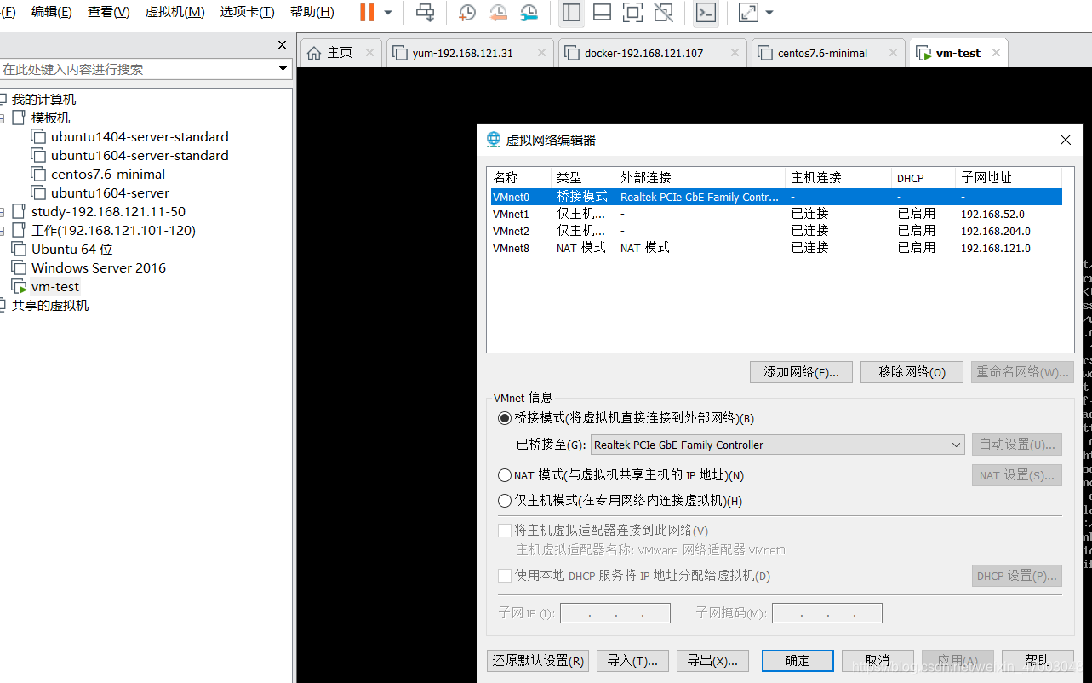Viewport: 1092px width, 683px height.
Task: Open the snapshot manager wrench-clock icon
Action: [529, 13]
